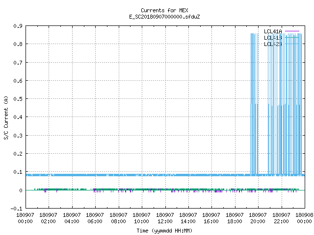Image resolution: width=314 pixels, height=235 pixels.
Task: Click the x-axis time label "12:00"
Action: click(x=165, y=221)
